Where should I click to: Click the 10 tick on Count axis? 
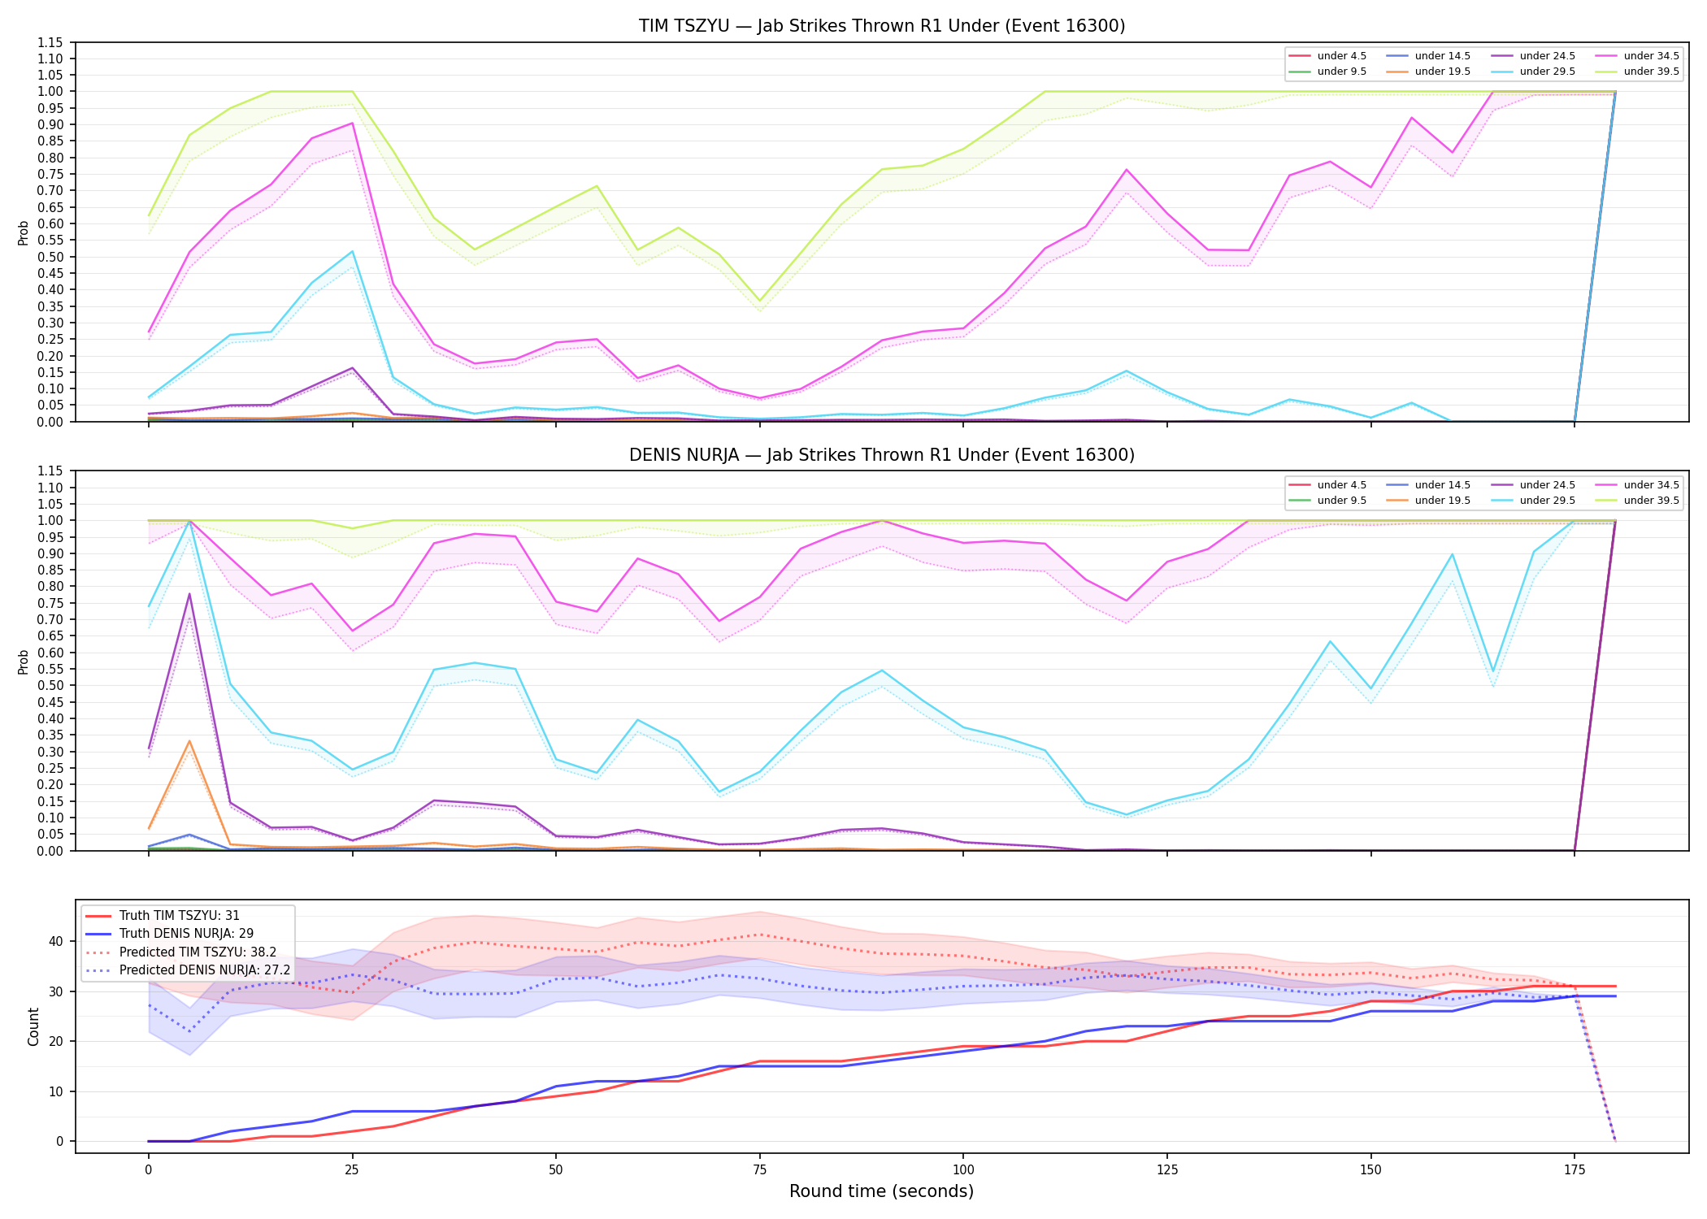(55, 1091)
